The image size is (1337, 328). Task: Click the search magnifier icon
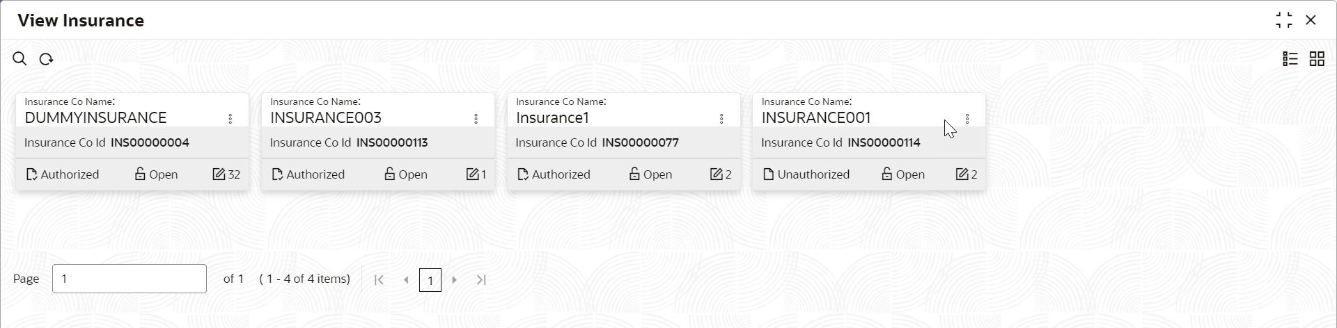pos(19,59)
